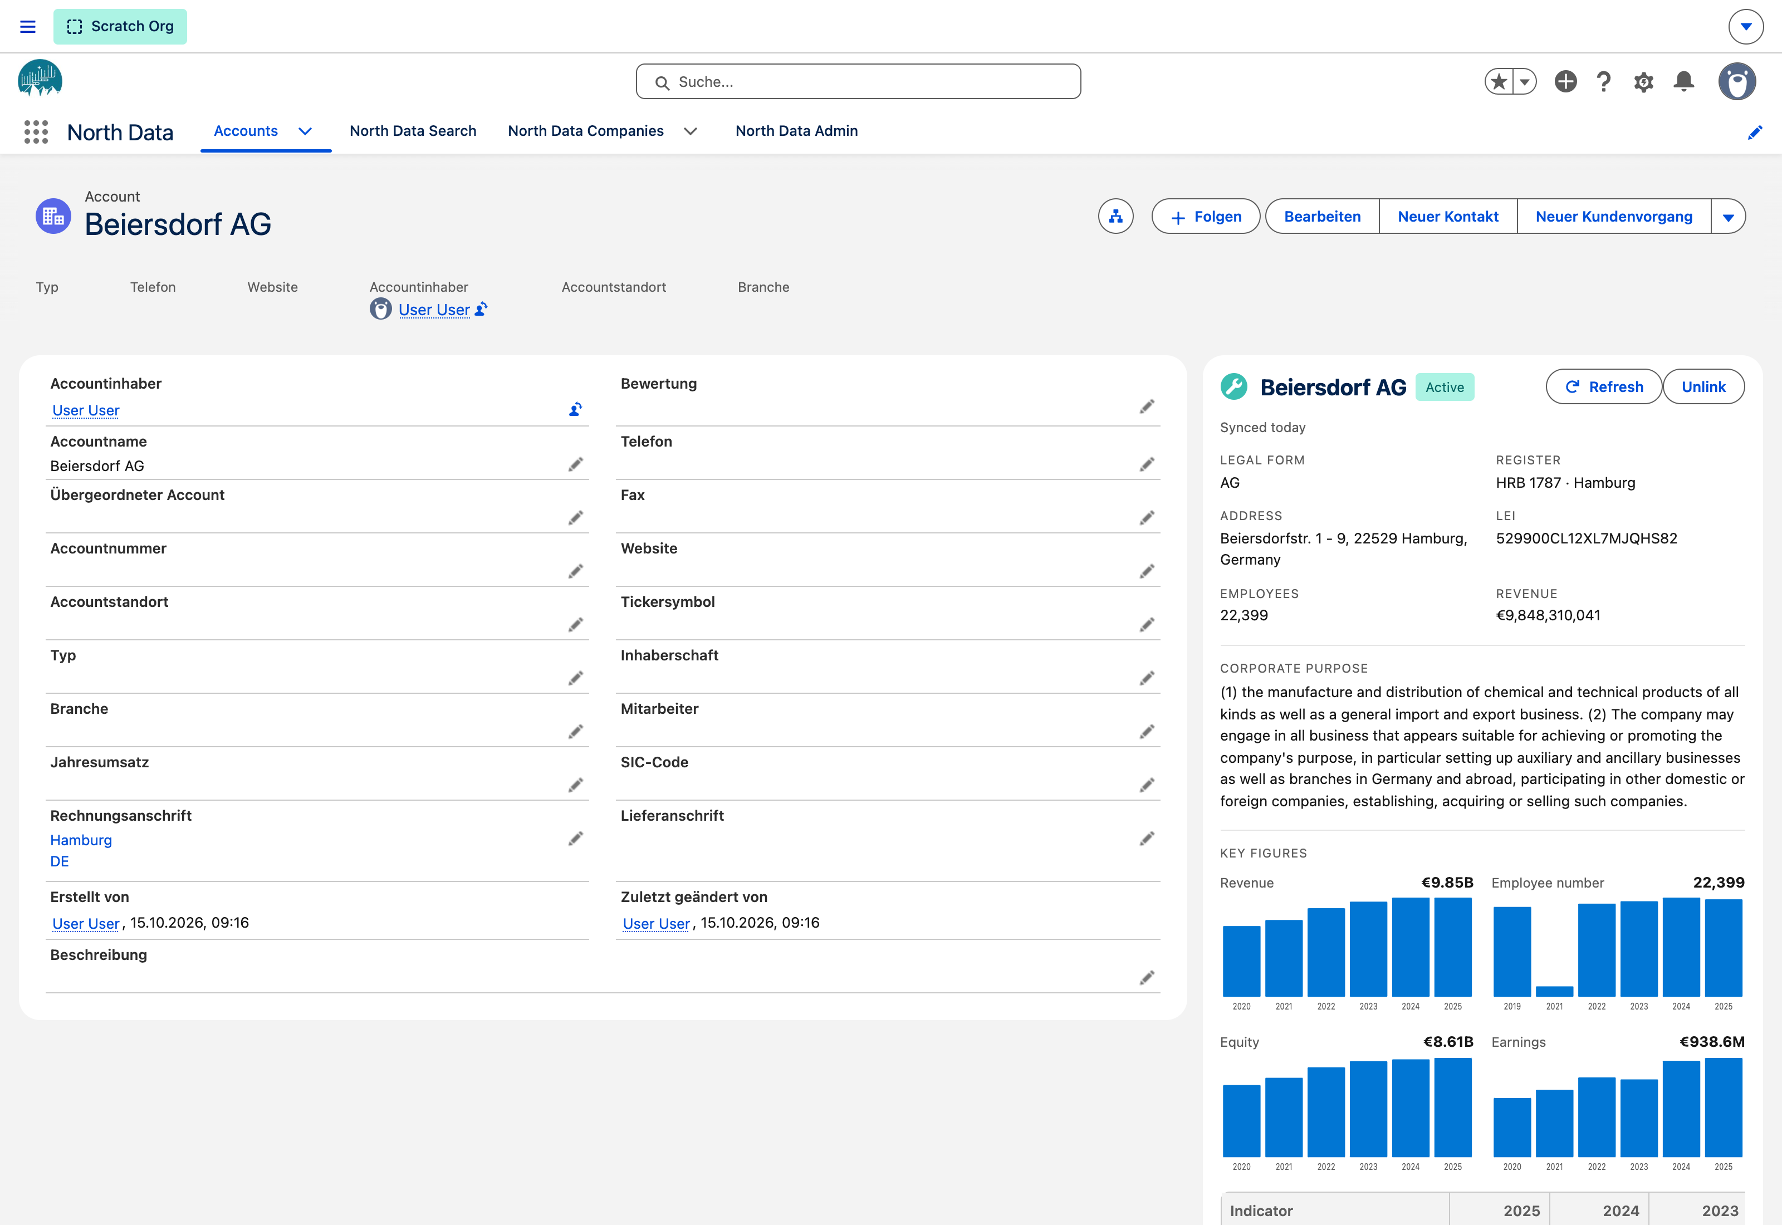Unlink the Beiersdorf AG company
Image resolution: width=1782 pixels, height=1225 pixels.
1703,387
